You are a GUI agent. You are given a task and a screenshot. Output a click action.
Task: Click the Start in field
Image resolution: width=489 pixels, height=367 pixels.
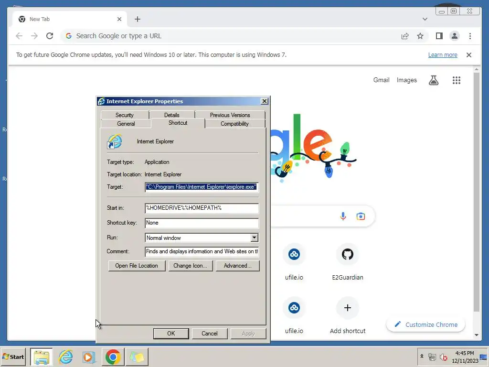(202, 208)
